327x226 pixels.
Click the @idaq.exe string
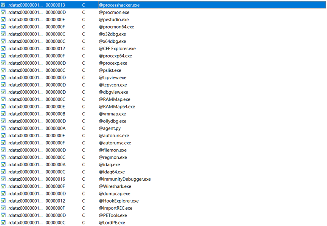click(x=109, y=165)
